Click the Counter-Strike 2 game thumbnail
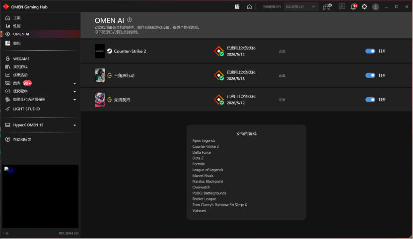Screen dimensions: 413x239 pos(100,51)
